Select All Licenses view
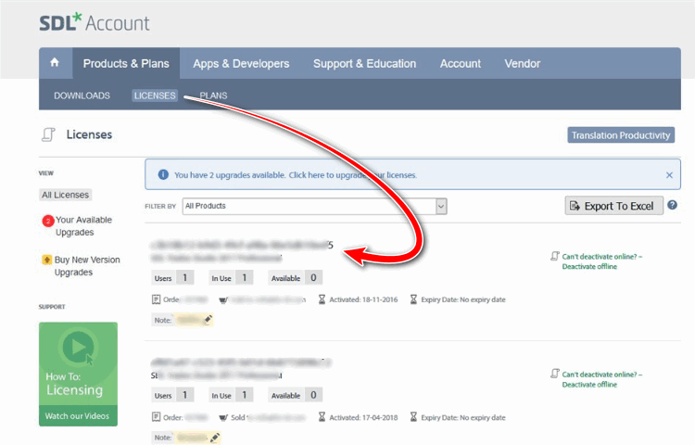The width and height of the screenshot is (695, 445). point(65,195)
